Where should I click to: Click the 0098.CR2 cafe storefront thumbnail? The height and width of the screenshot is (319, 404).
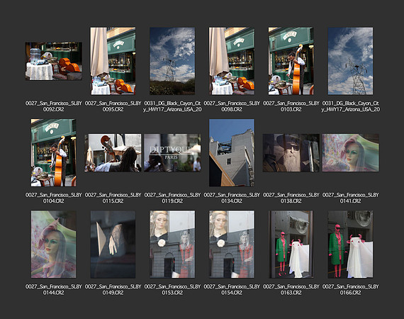tap(232, 61)
